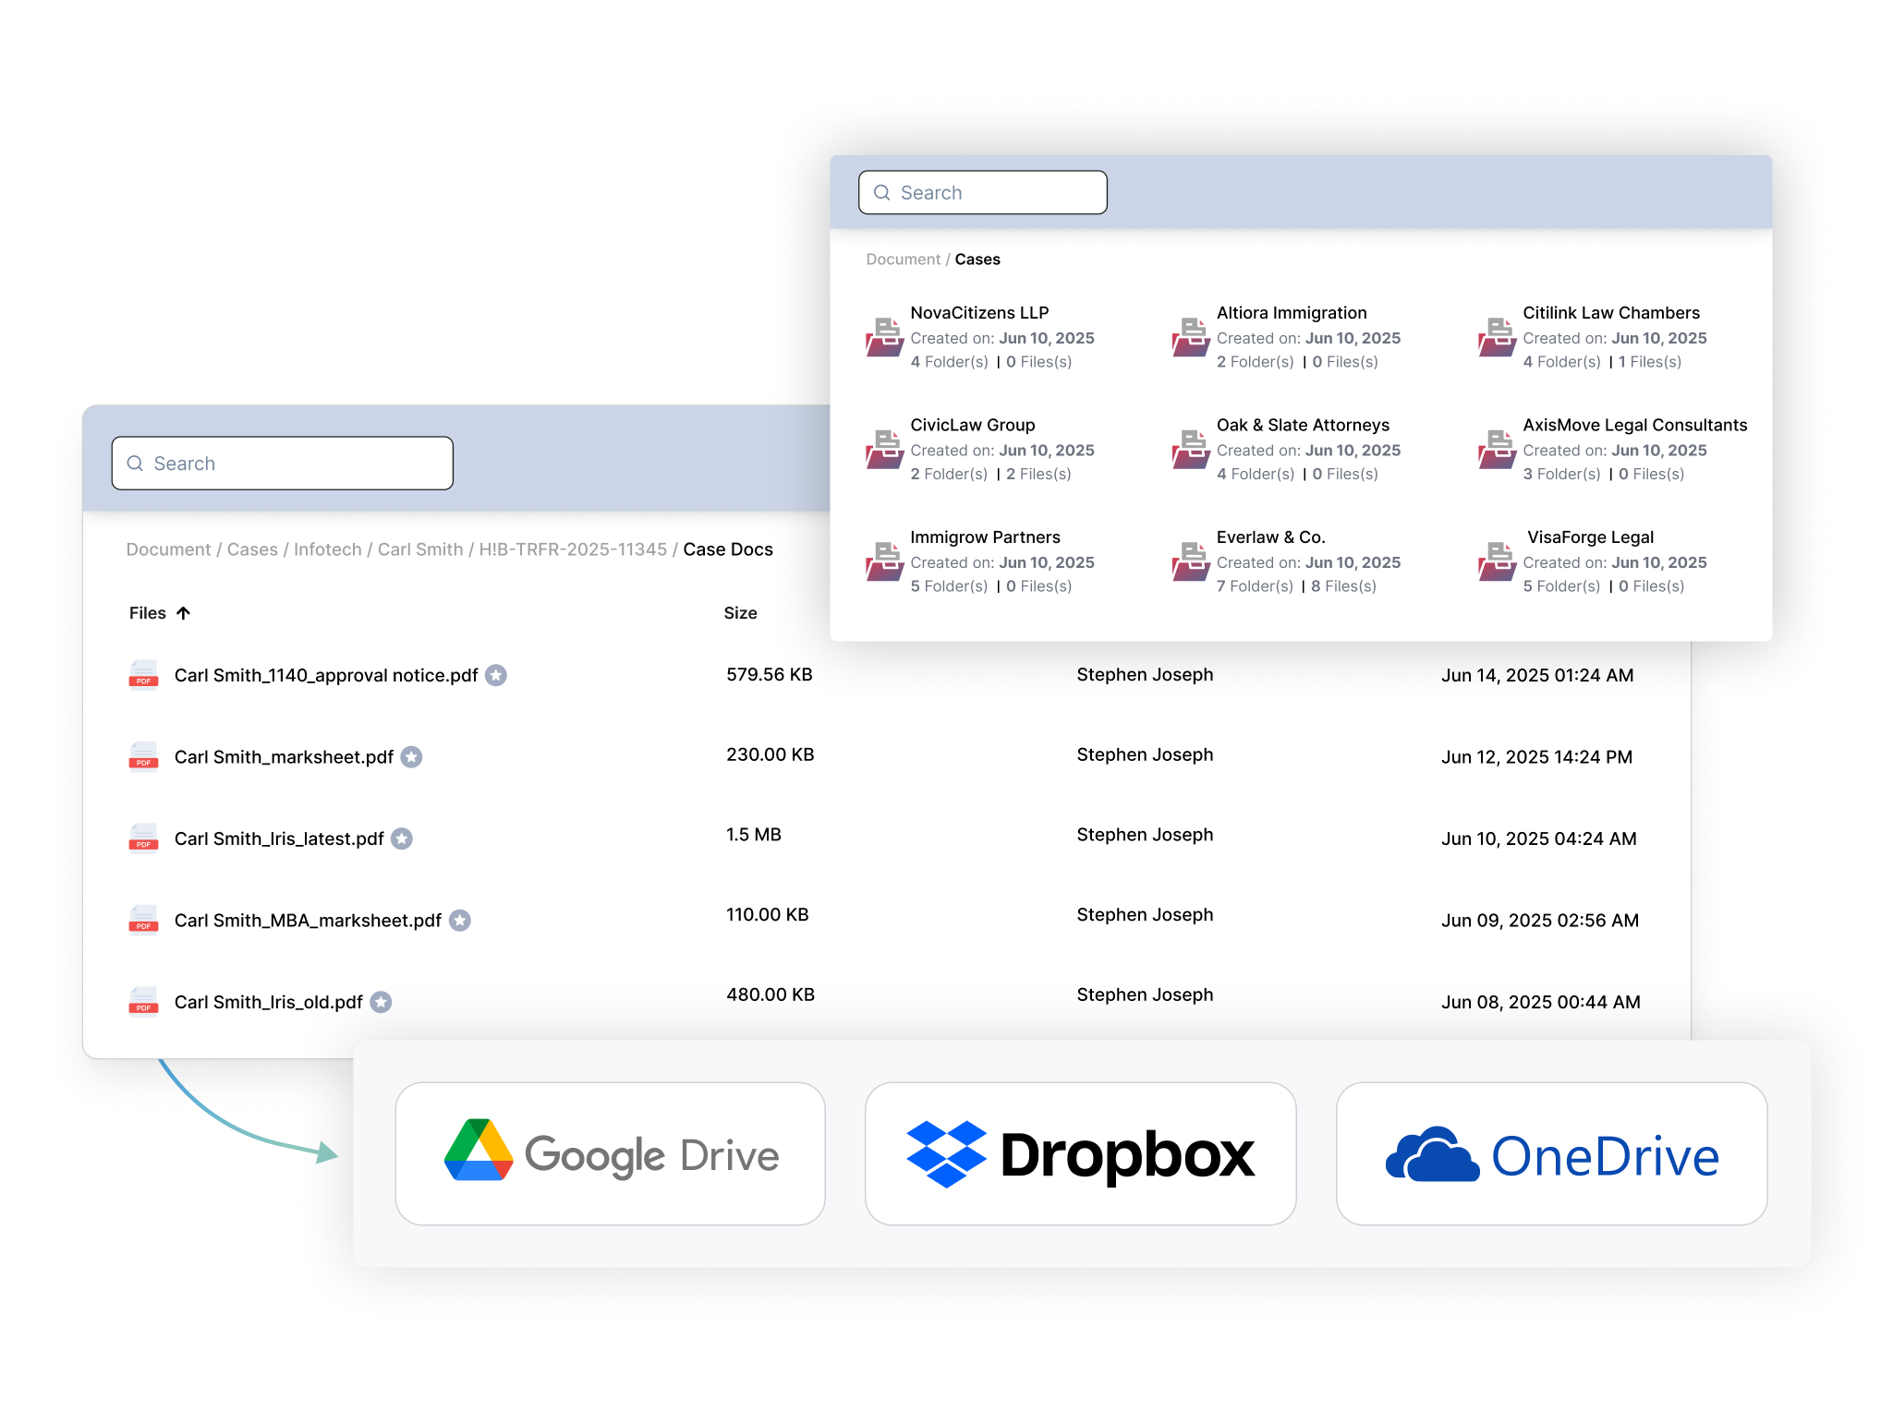Navigate to Infotech breadcrumb

328,549
